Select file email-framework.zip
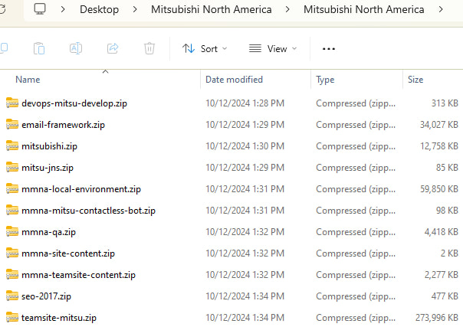This screenshot has height=327, width=463. point(63,125)
